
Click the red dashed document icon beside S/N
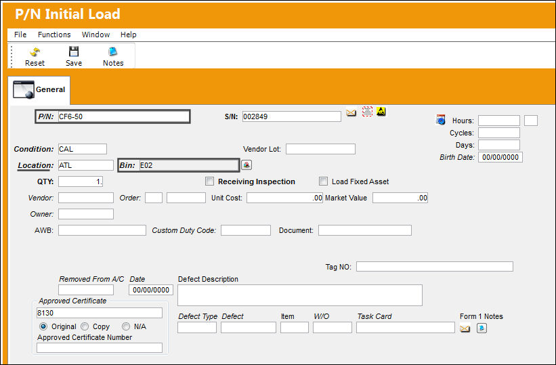click(x=367, y=111)
